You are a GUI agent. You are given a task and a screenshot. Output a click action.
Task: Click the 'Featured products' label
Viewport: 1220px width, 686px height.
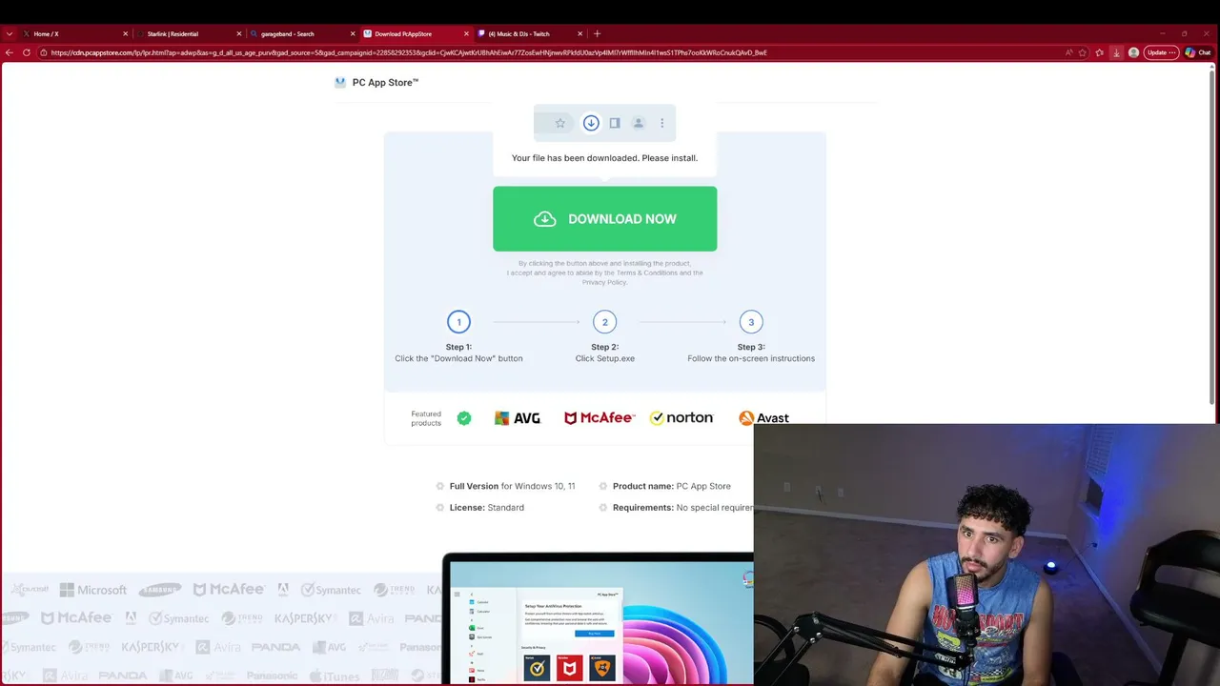(426, 418)
